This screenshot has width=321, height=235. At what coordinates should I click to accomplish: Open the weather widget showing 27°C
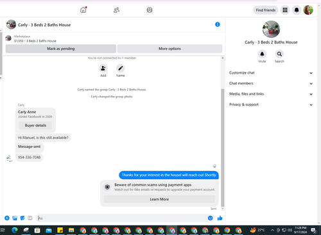point(257,230)
